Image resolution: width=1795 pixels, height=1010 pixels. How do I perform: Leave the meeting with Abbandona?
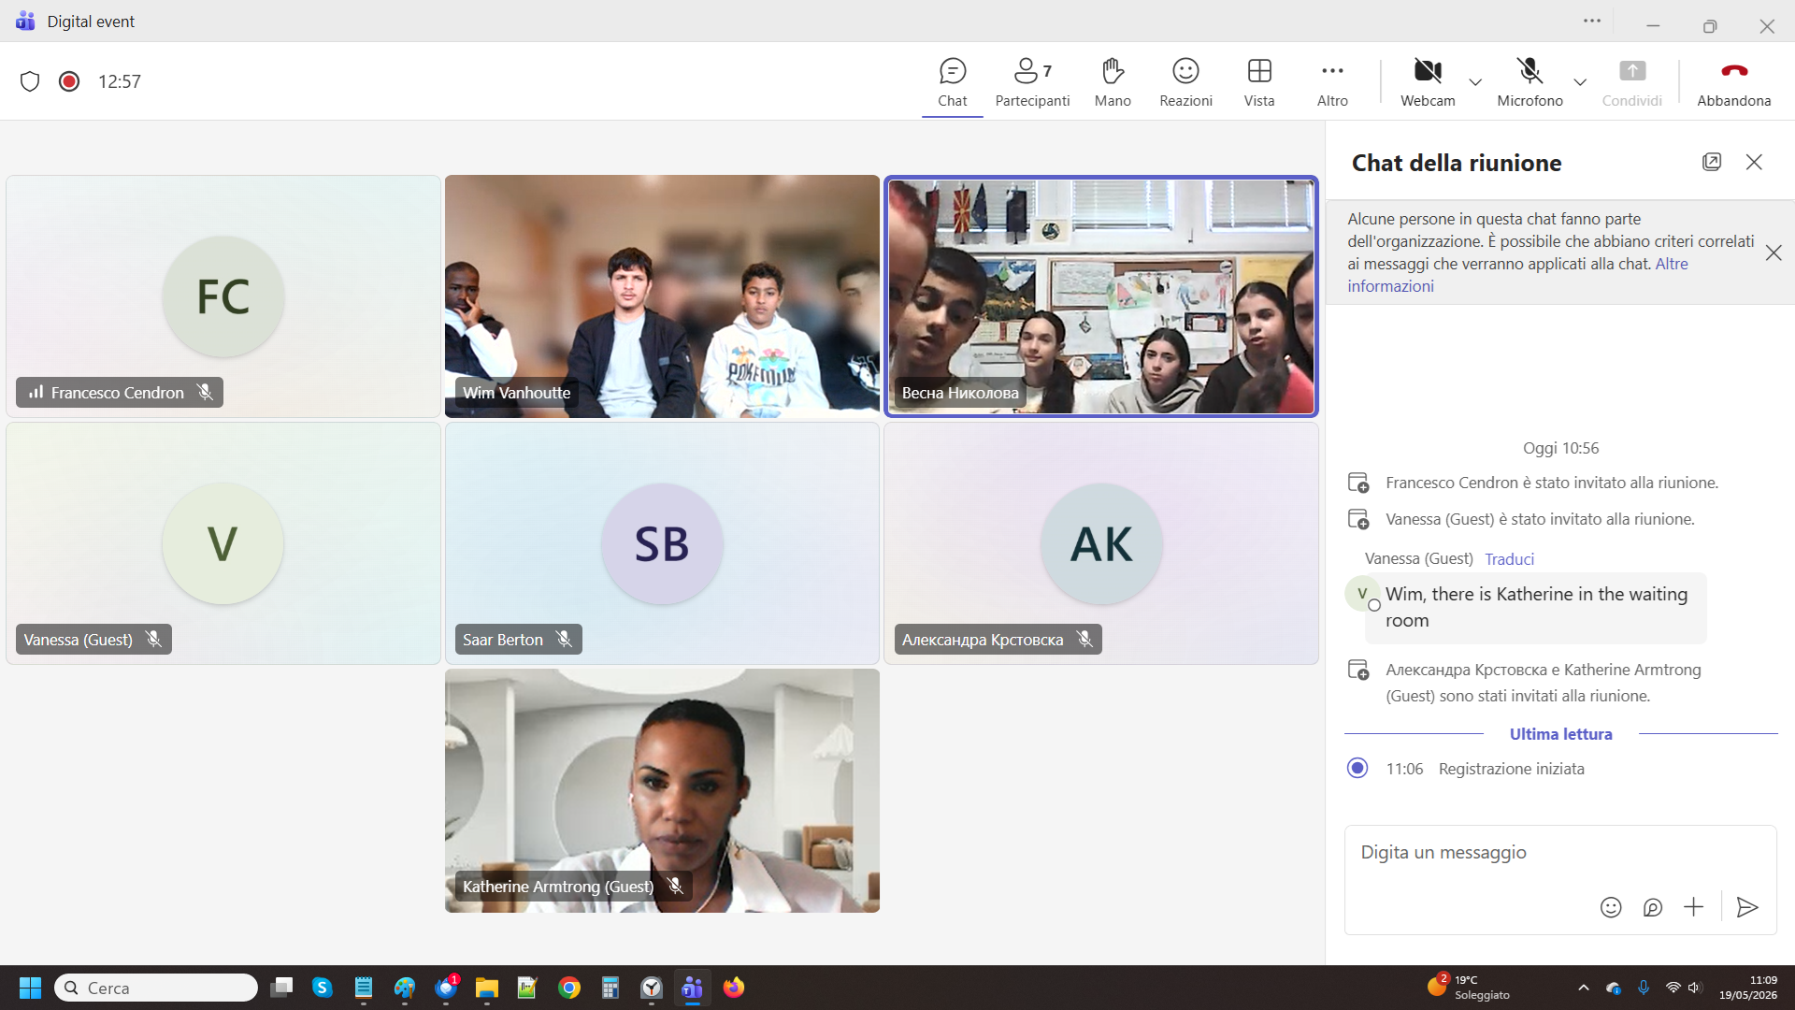(x=1733, y=82)
